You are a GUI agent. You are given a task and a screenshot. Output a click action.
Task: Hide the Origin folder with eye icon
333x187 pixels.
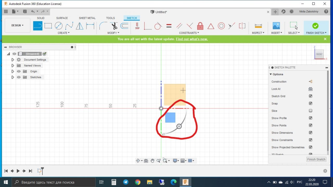pyautogui.click(x=19, y=71)
